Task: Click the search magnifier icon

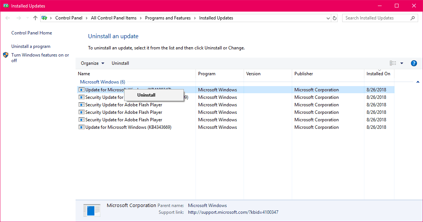Action: pyautogui.click(x=412, y=18)
